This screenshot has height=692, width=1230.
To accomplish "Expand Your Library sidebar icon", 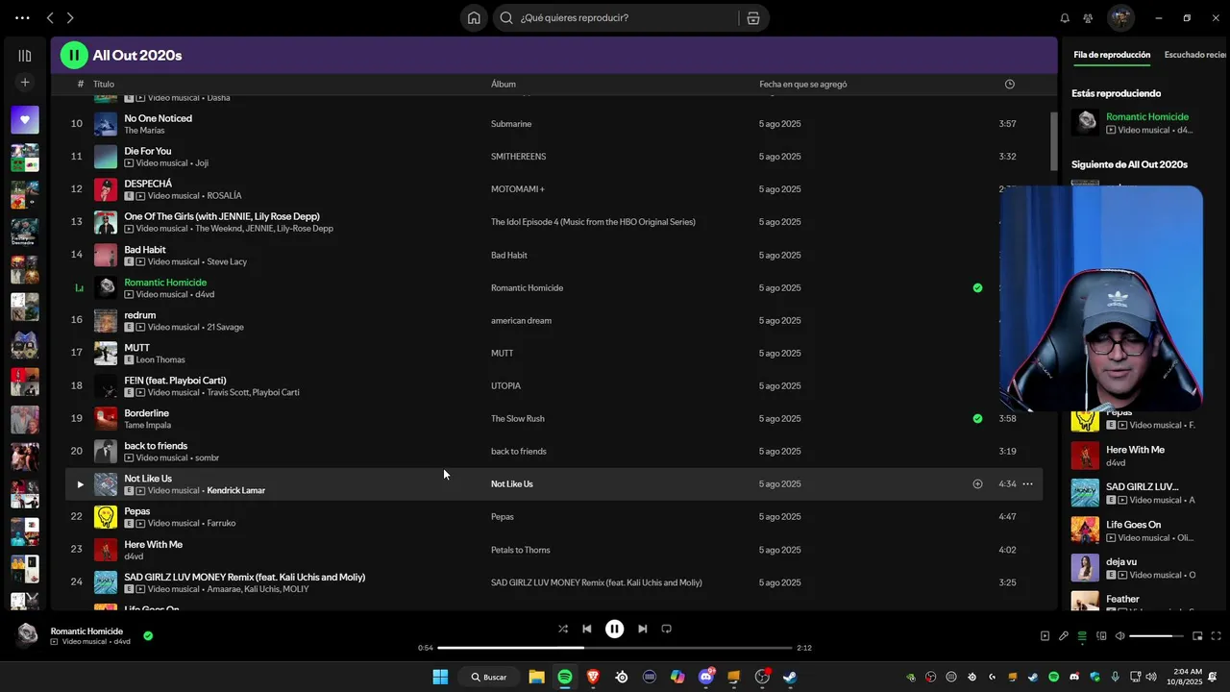I will tap(25, 56).
